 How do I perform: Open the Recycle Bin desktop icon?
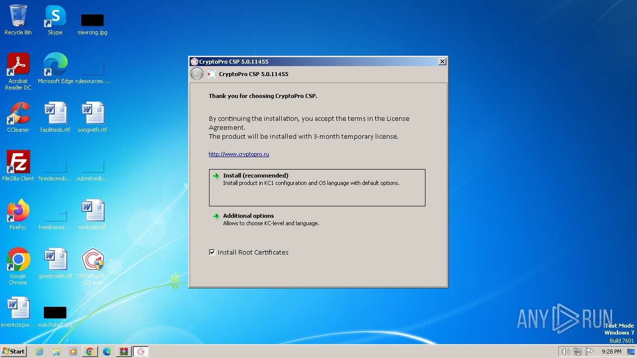click(x=18, y=20)
